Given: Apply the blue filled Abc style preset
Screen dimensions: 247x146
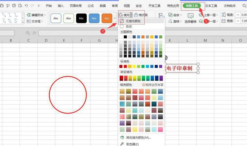Looking at the screenshot, I should click(94, 18).
